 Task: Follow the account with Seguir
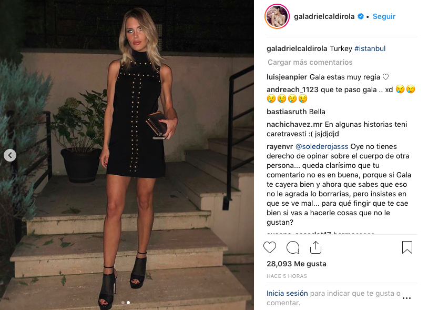384,16
